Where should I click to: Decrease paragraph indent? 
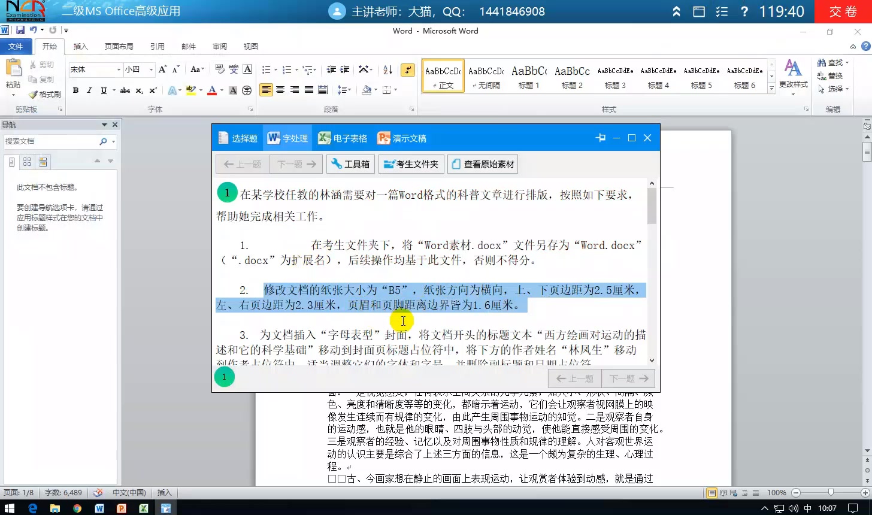pos(330,69)
